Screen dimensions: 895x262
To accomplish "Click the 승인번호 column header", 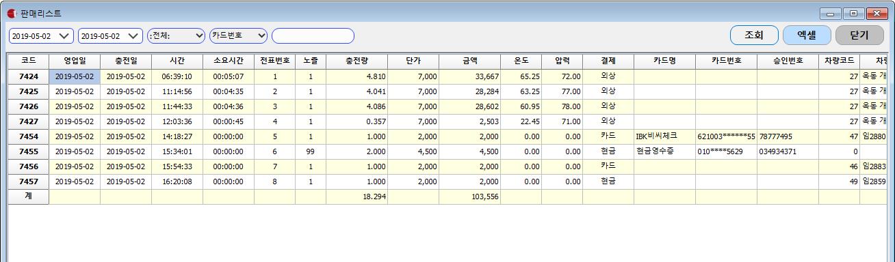I will (788, 61).
